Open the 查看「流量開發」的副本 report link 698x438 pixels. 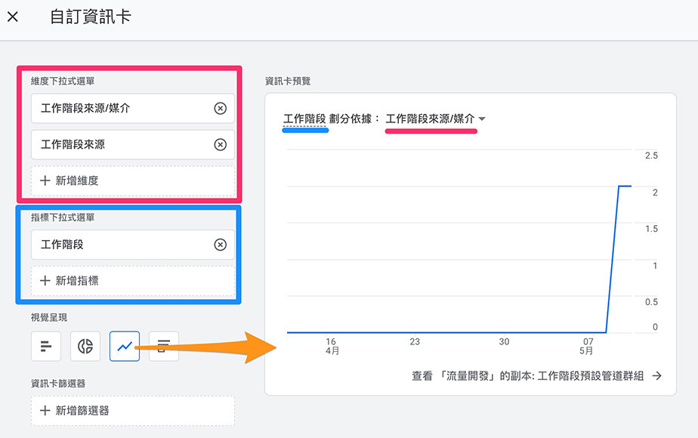coord(527,375)
